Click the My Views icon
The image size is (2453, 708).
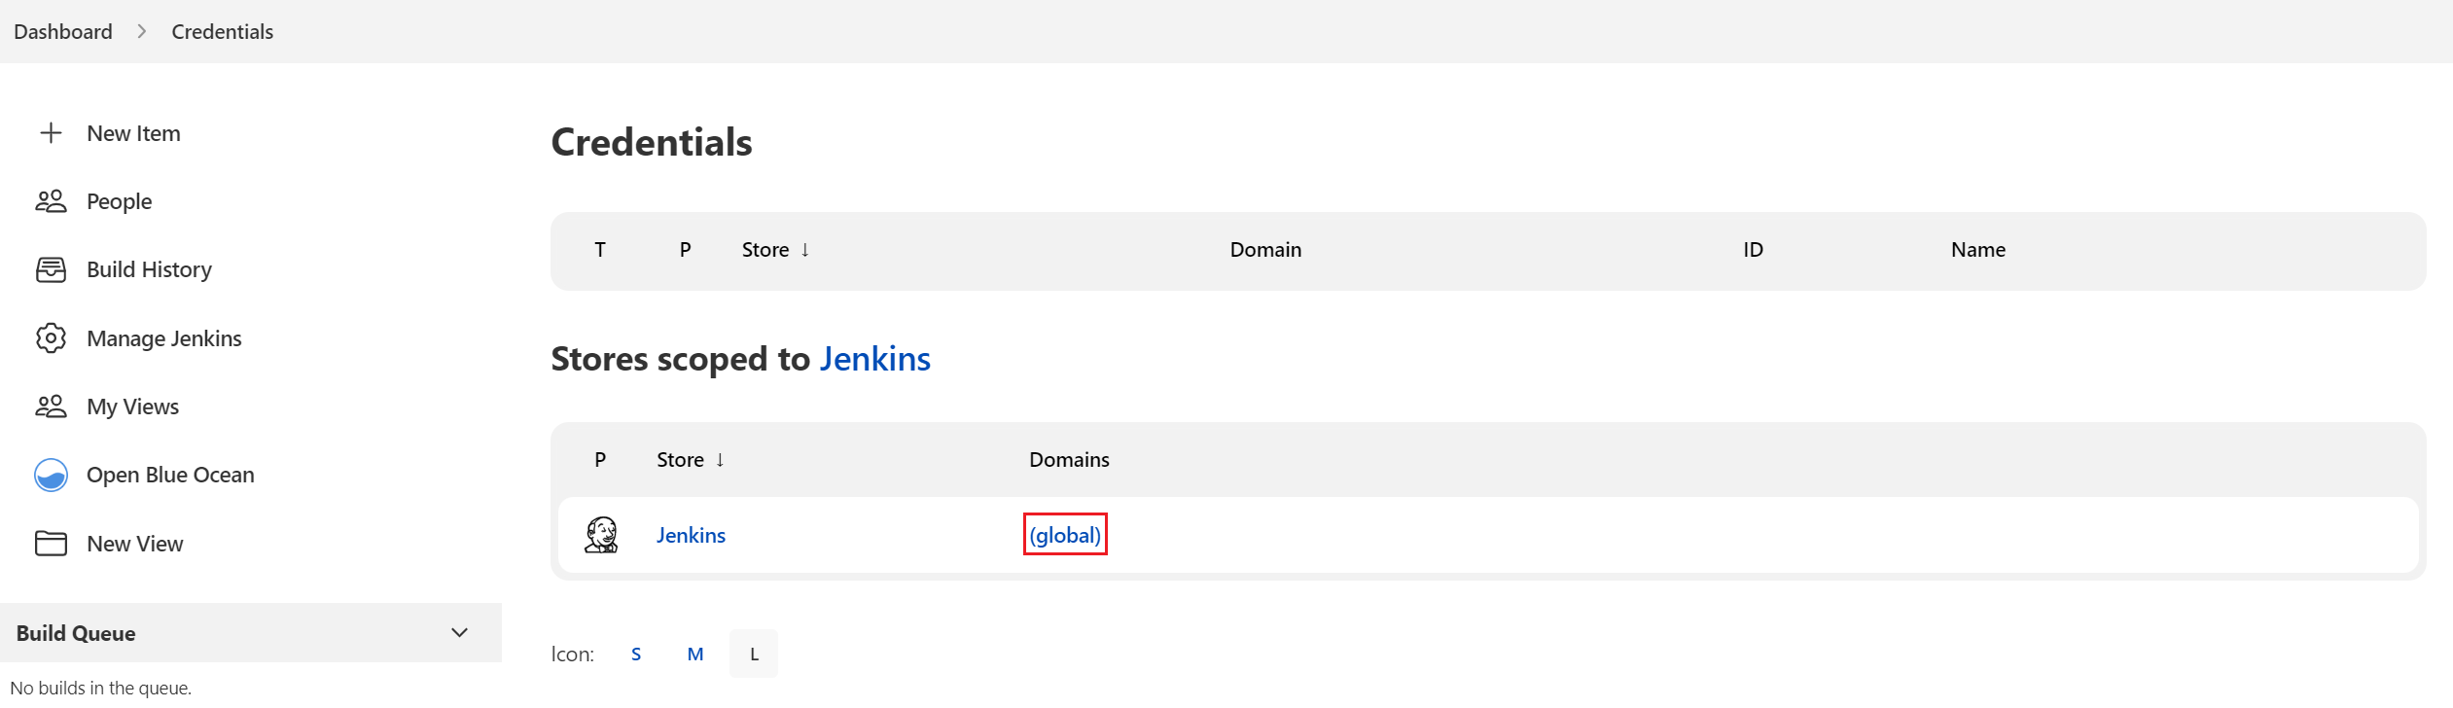(51, 407)
